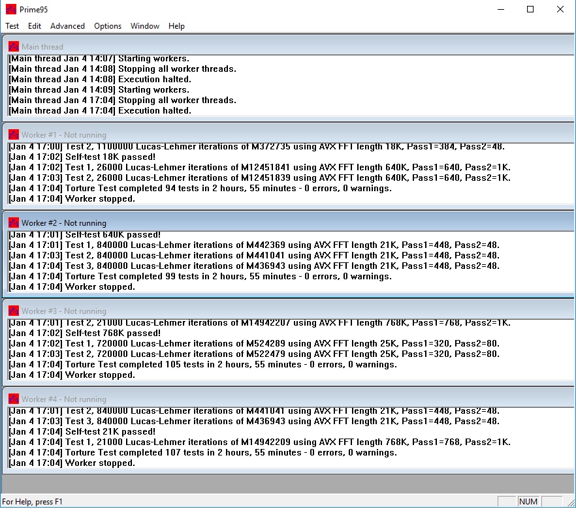This screenshot has height=509, width=576.
Task: Click the M524289 test line in Worker #3
Action: [x=254, y=343]
